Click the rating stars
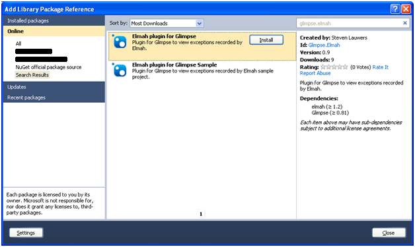Image resolution: width=415 pixels, height=247 pixels. [x=334, y=67]
